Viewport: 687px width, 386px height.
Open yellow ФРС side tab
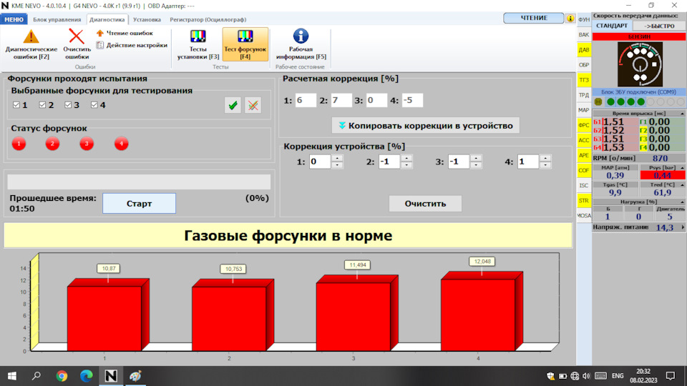pos(584,125)
